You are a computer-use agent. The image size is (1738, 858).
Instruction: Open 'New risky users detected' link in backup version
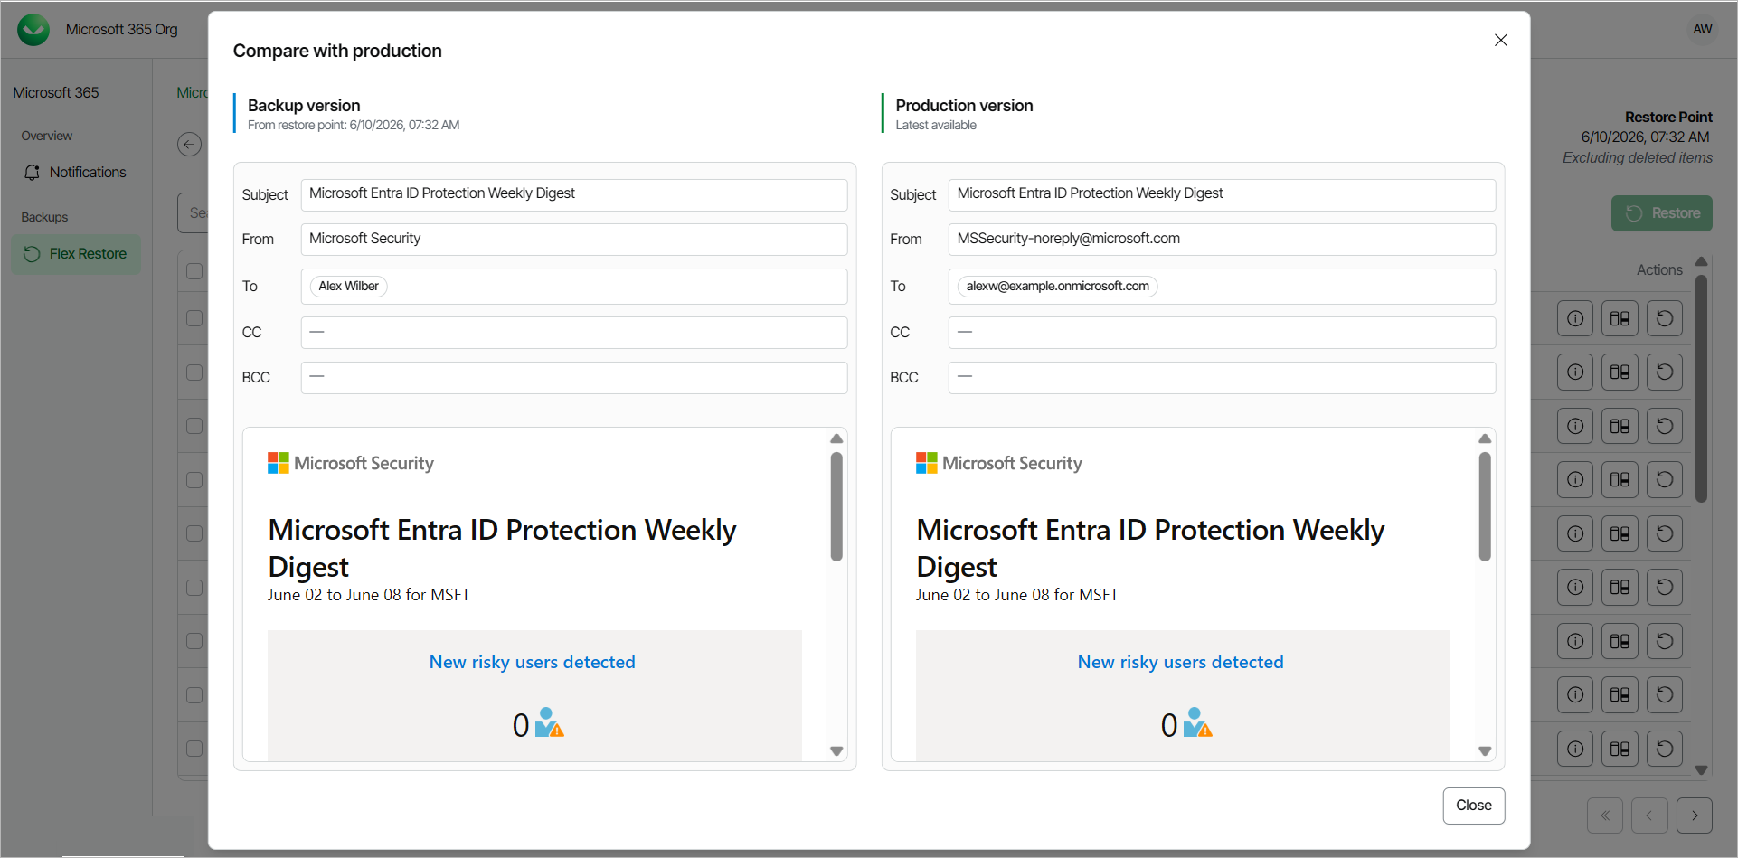(532, 662)
